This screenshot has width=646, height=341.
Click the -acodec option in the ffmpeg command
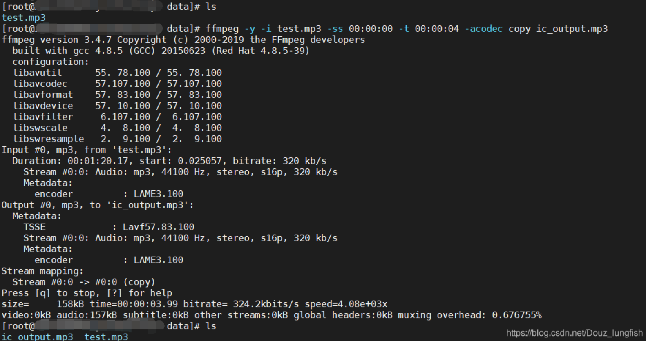[483, 29]
